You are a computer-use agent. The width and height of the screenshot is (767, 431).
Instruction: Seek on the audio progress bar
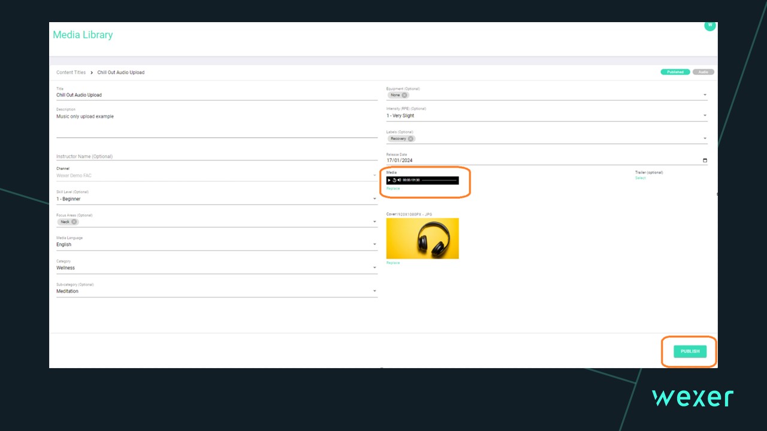(439, 180)
